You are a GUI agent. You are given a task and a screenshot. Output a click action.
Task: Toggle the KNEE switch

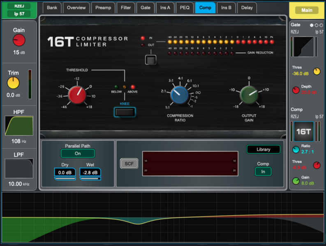[125, 112]
